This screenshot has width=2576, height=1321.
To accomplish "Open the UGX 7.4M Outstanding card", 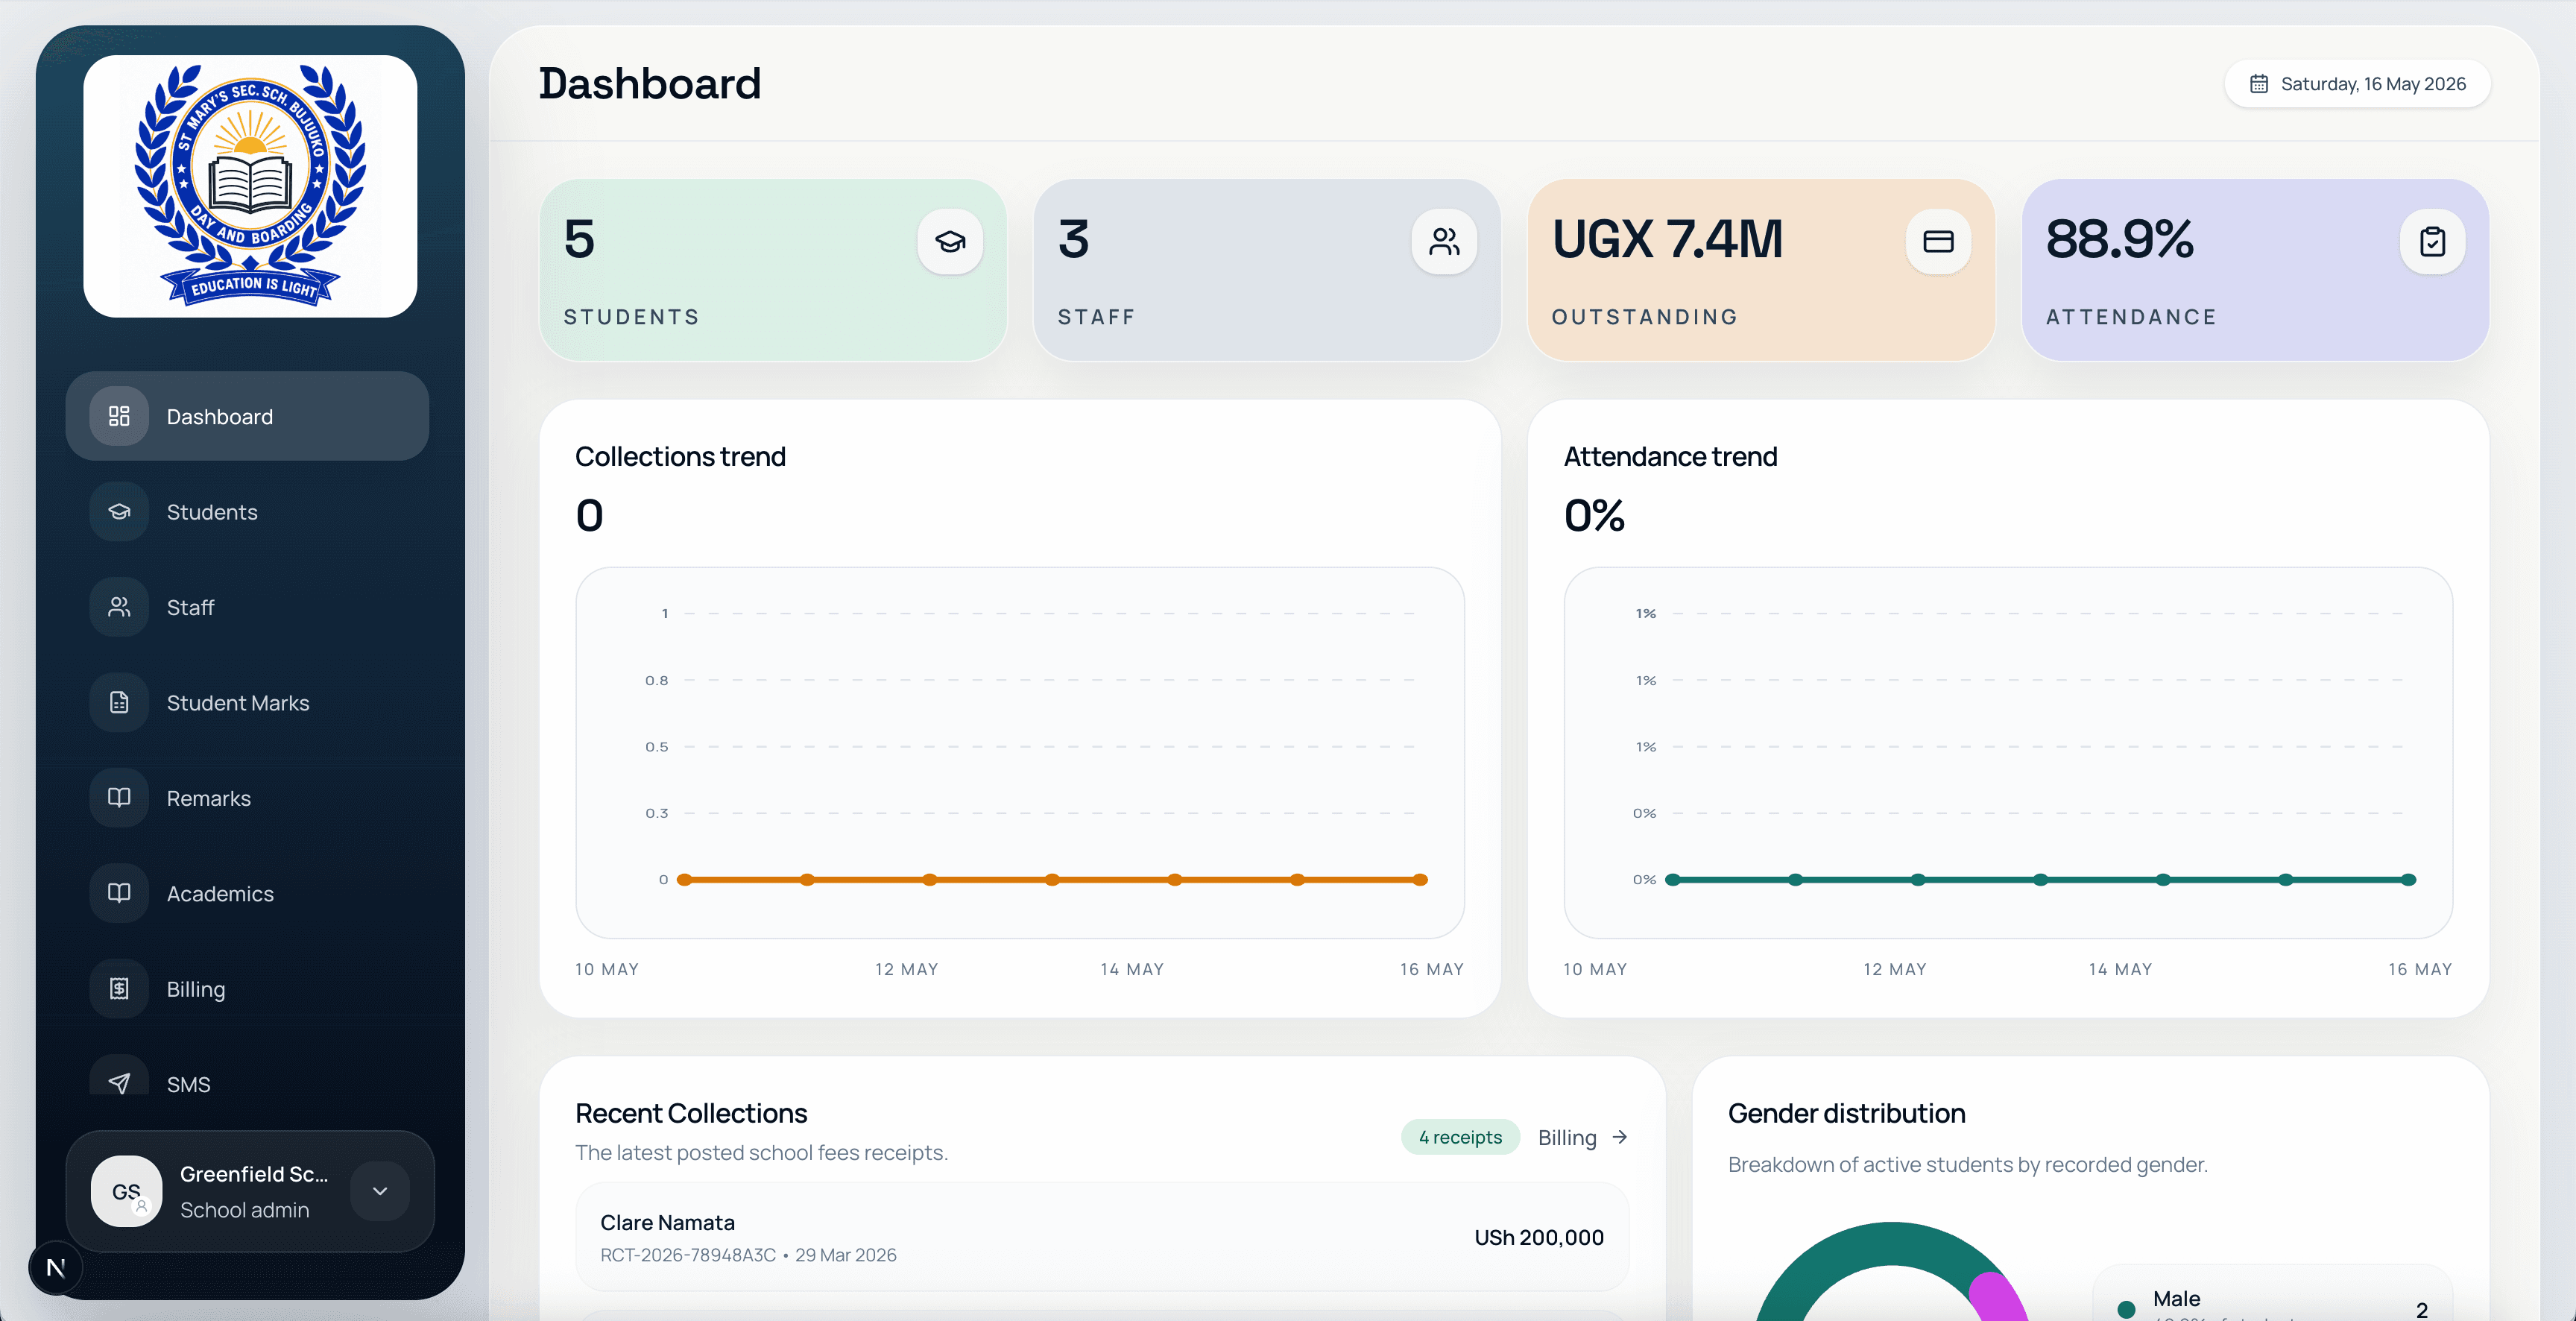I will [1760, 270].
